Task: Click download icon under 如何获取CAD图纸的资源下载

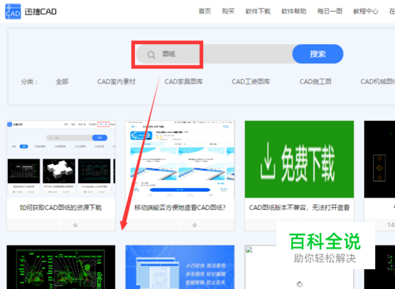Action: (75, 225)
